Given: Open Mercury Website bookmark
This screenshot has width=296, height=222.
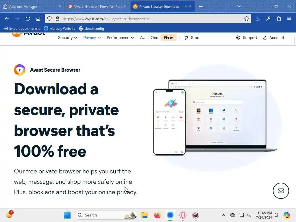Looking at the screenshot, I should (60, 29).
